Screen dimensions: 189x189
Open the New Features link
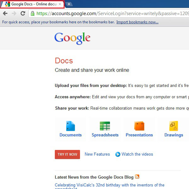coord(97,154)
